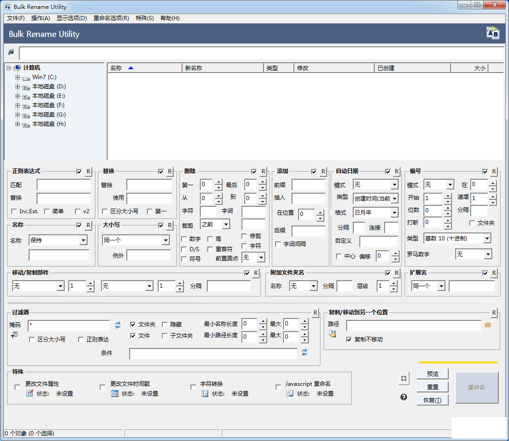This screenshot has width=509, height=441.
Task: Click the 恢复(T) button
Action: point(433,400)
